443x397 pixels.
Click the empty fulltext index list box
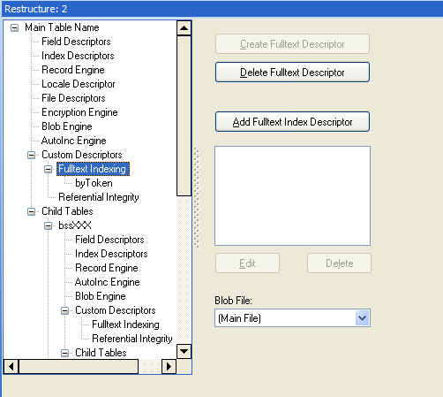[x=292, y=195]
